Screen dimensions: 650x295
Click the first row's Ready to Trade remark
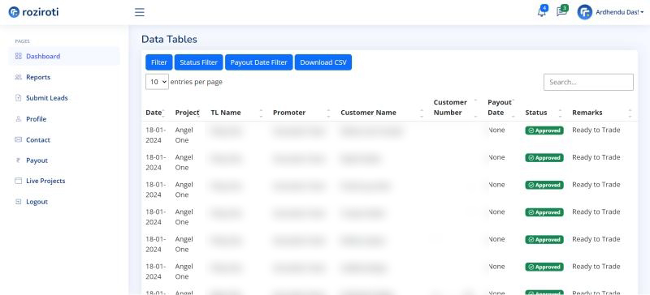pos(596,130)
